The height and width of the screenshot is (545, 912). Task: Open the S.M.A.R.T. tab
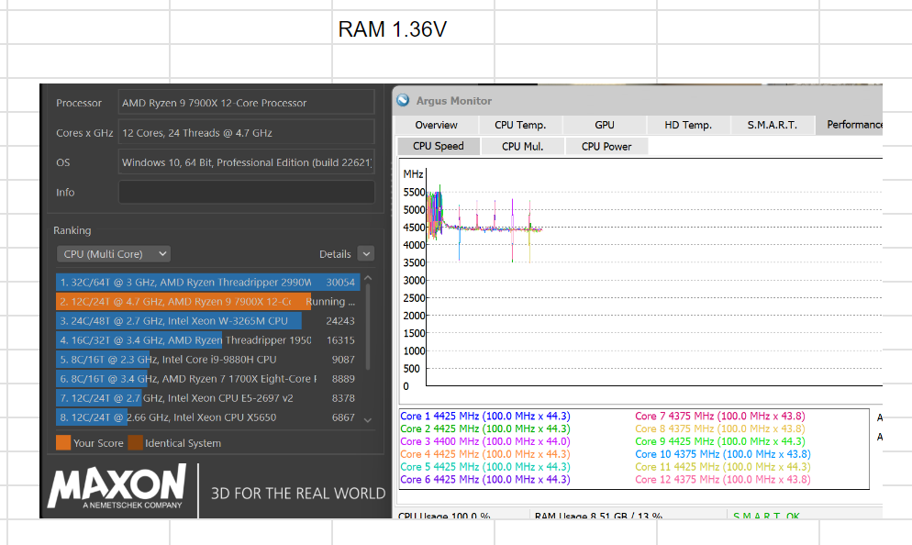click(772, 125)
